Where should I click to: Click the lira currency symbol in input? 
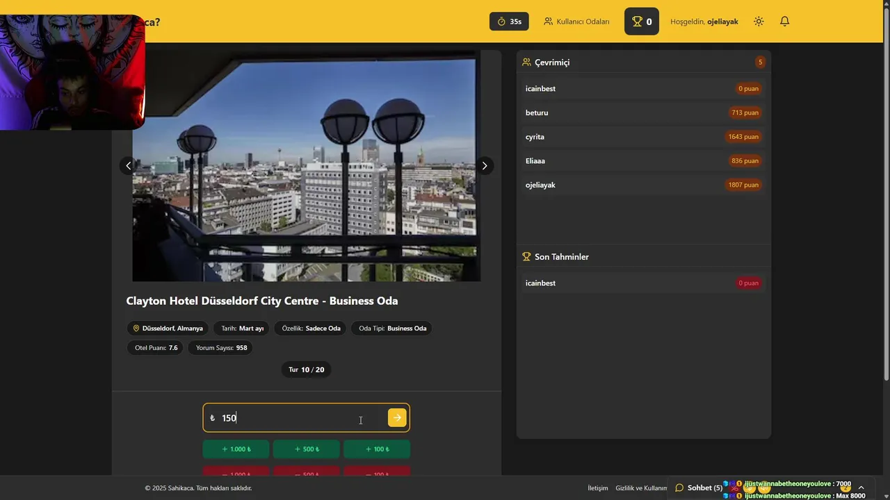point(212,418)
